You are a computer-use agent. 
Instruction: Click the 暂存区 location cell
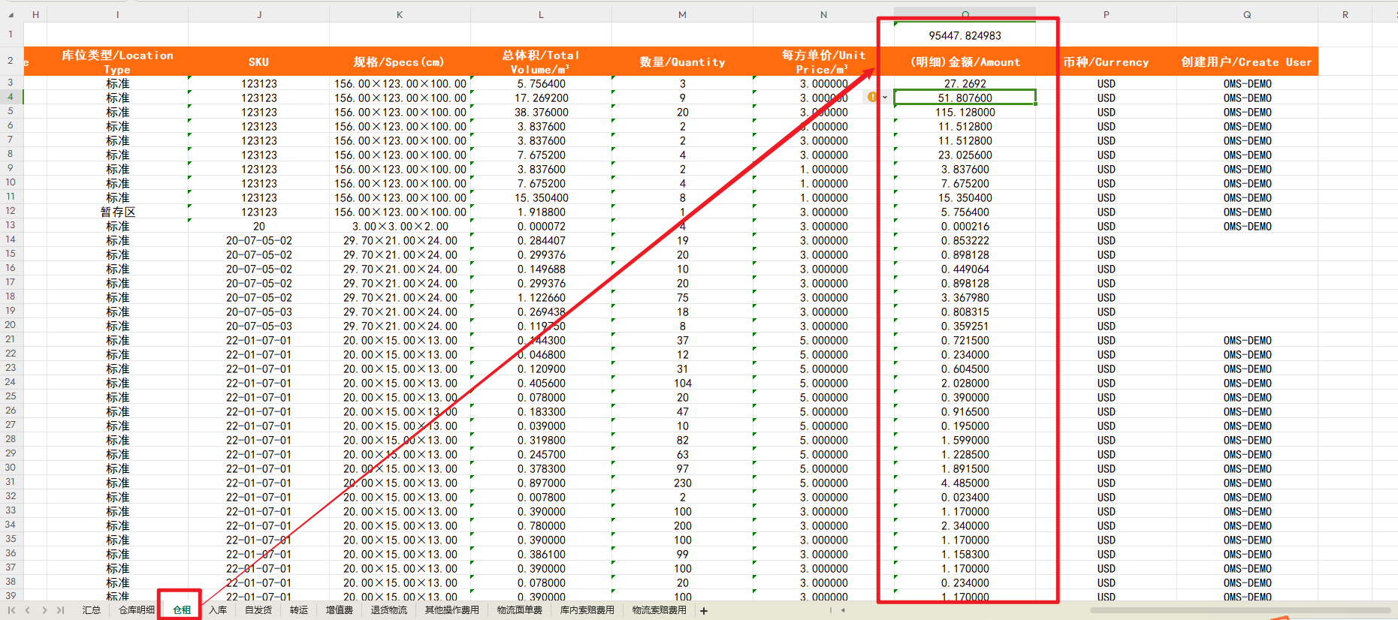(x=117, y=212)
